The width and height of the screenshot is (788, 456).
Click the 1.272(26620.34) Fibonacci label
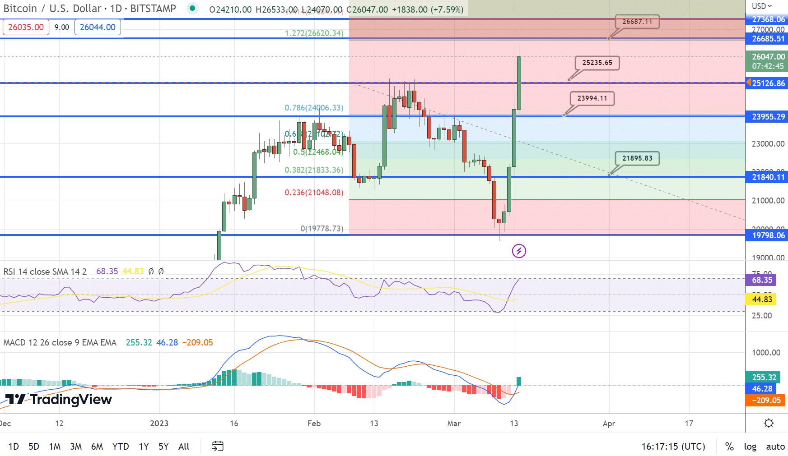314,33
